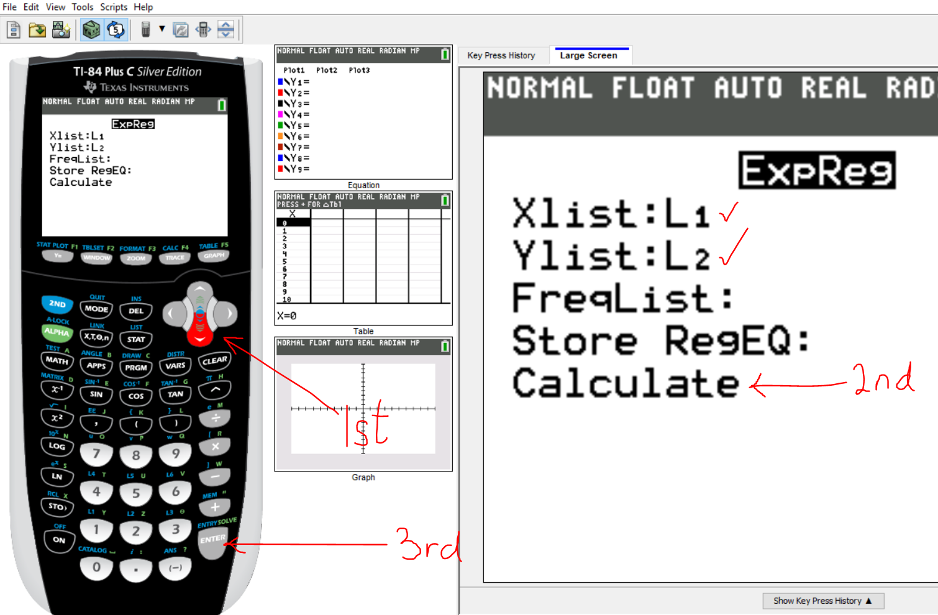Click the LN key
This screenshot has width=938, height=615.
(x=57, y=476)
